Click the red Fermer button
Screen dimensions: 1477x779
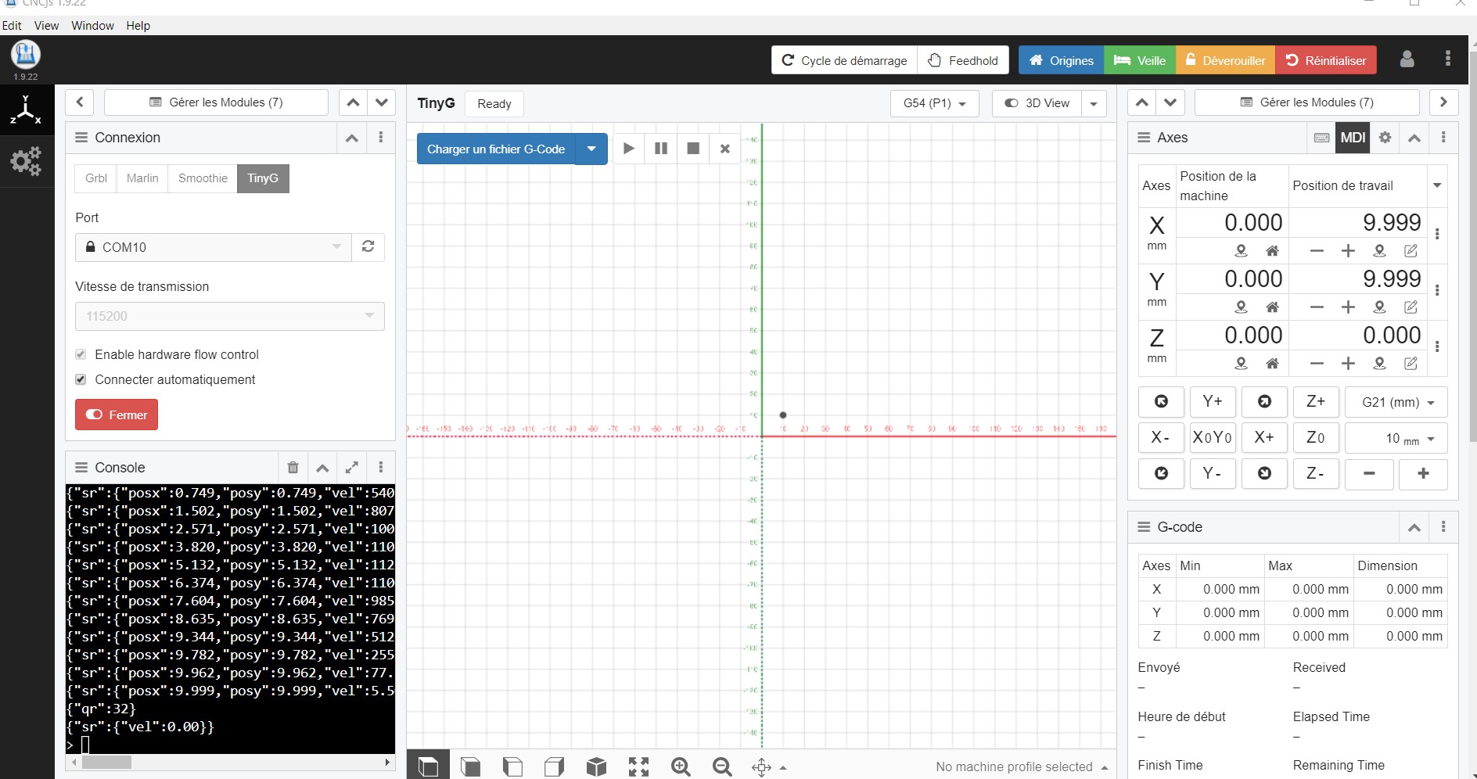(117, 415)
